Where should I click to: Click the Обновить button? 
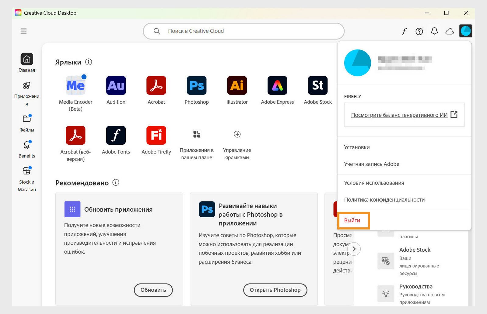[153, 290]
